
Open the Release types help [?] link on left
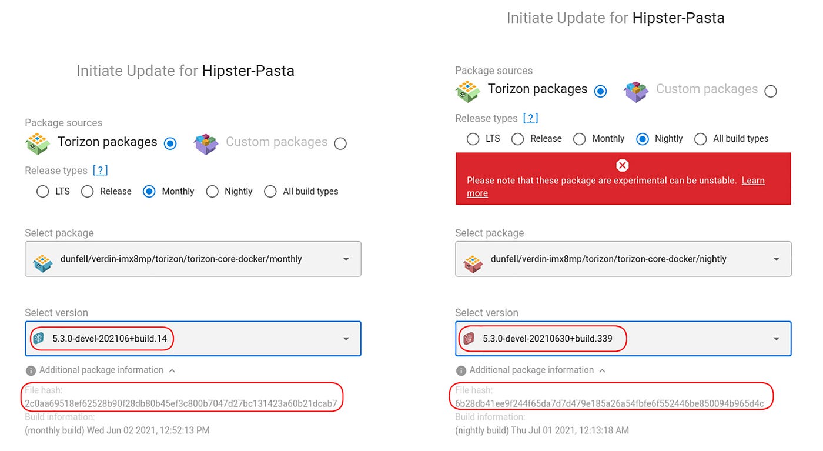(101, 171)
